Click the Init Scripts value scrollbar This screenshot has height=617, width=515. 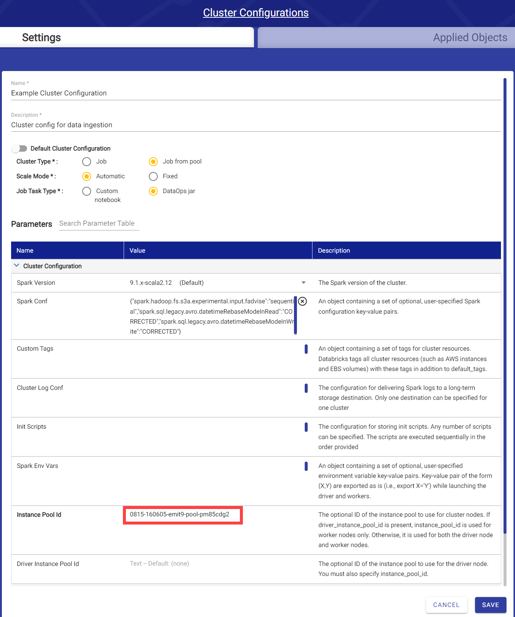point(306,427)
